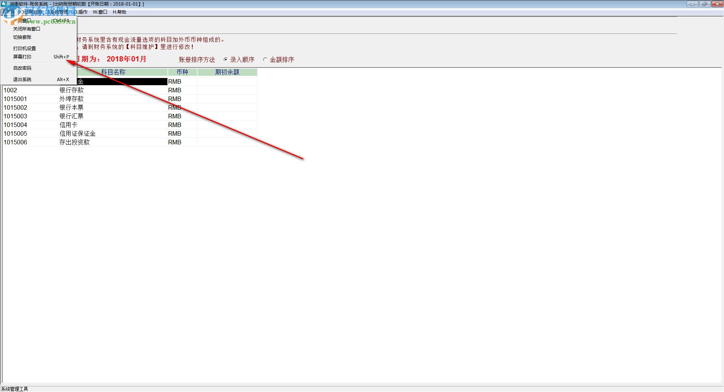Click the 银行存款 subject name cell

click(x=113, y=90)
